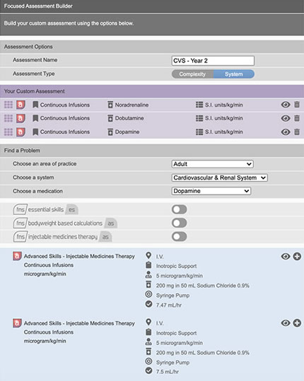
Task: Click the Focused Assessment Builder title
Action: click(x=38, y=6)
